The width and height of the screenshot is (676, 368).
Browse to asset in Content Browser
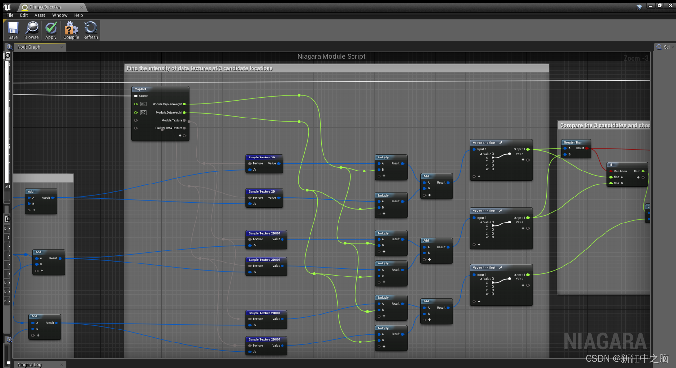31,30
